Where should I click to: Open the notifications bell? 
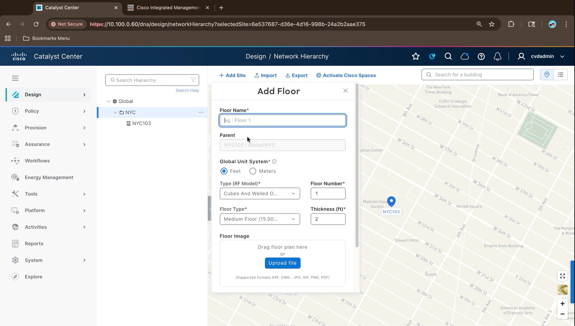tap(497, 56)
